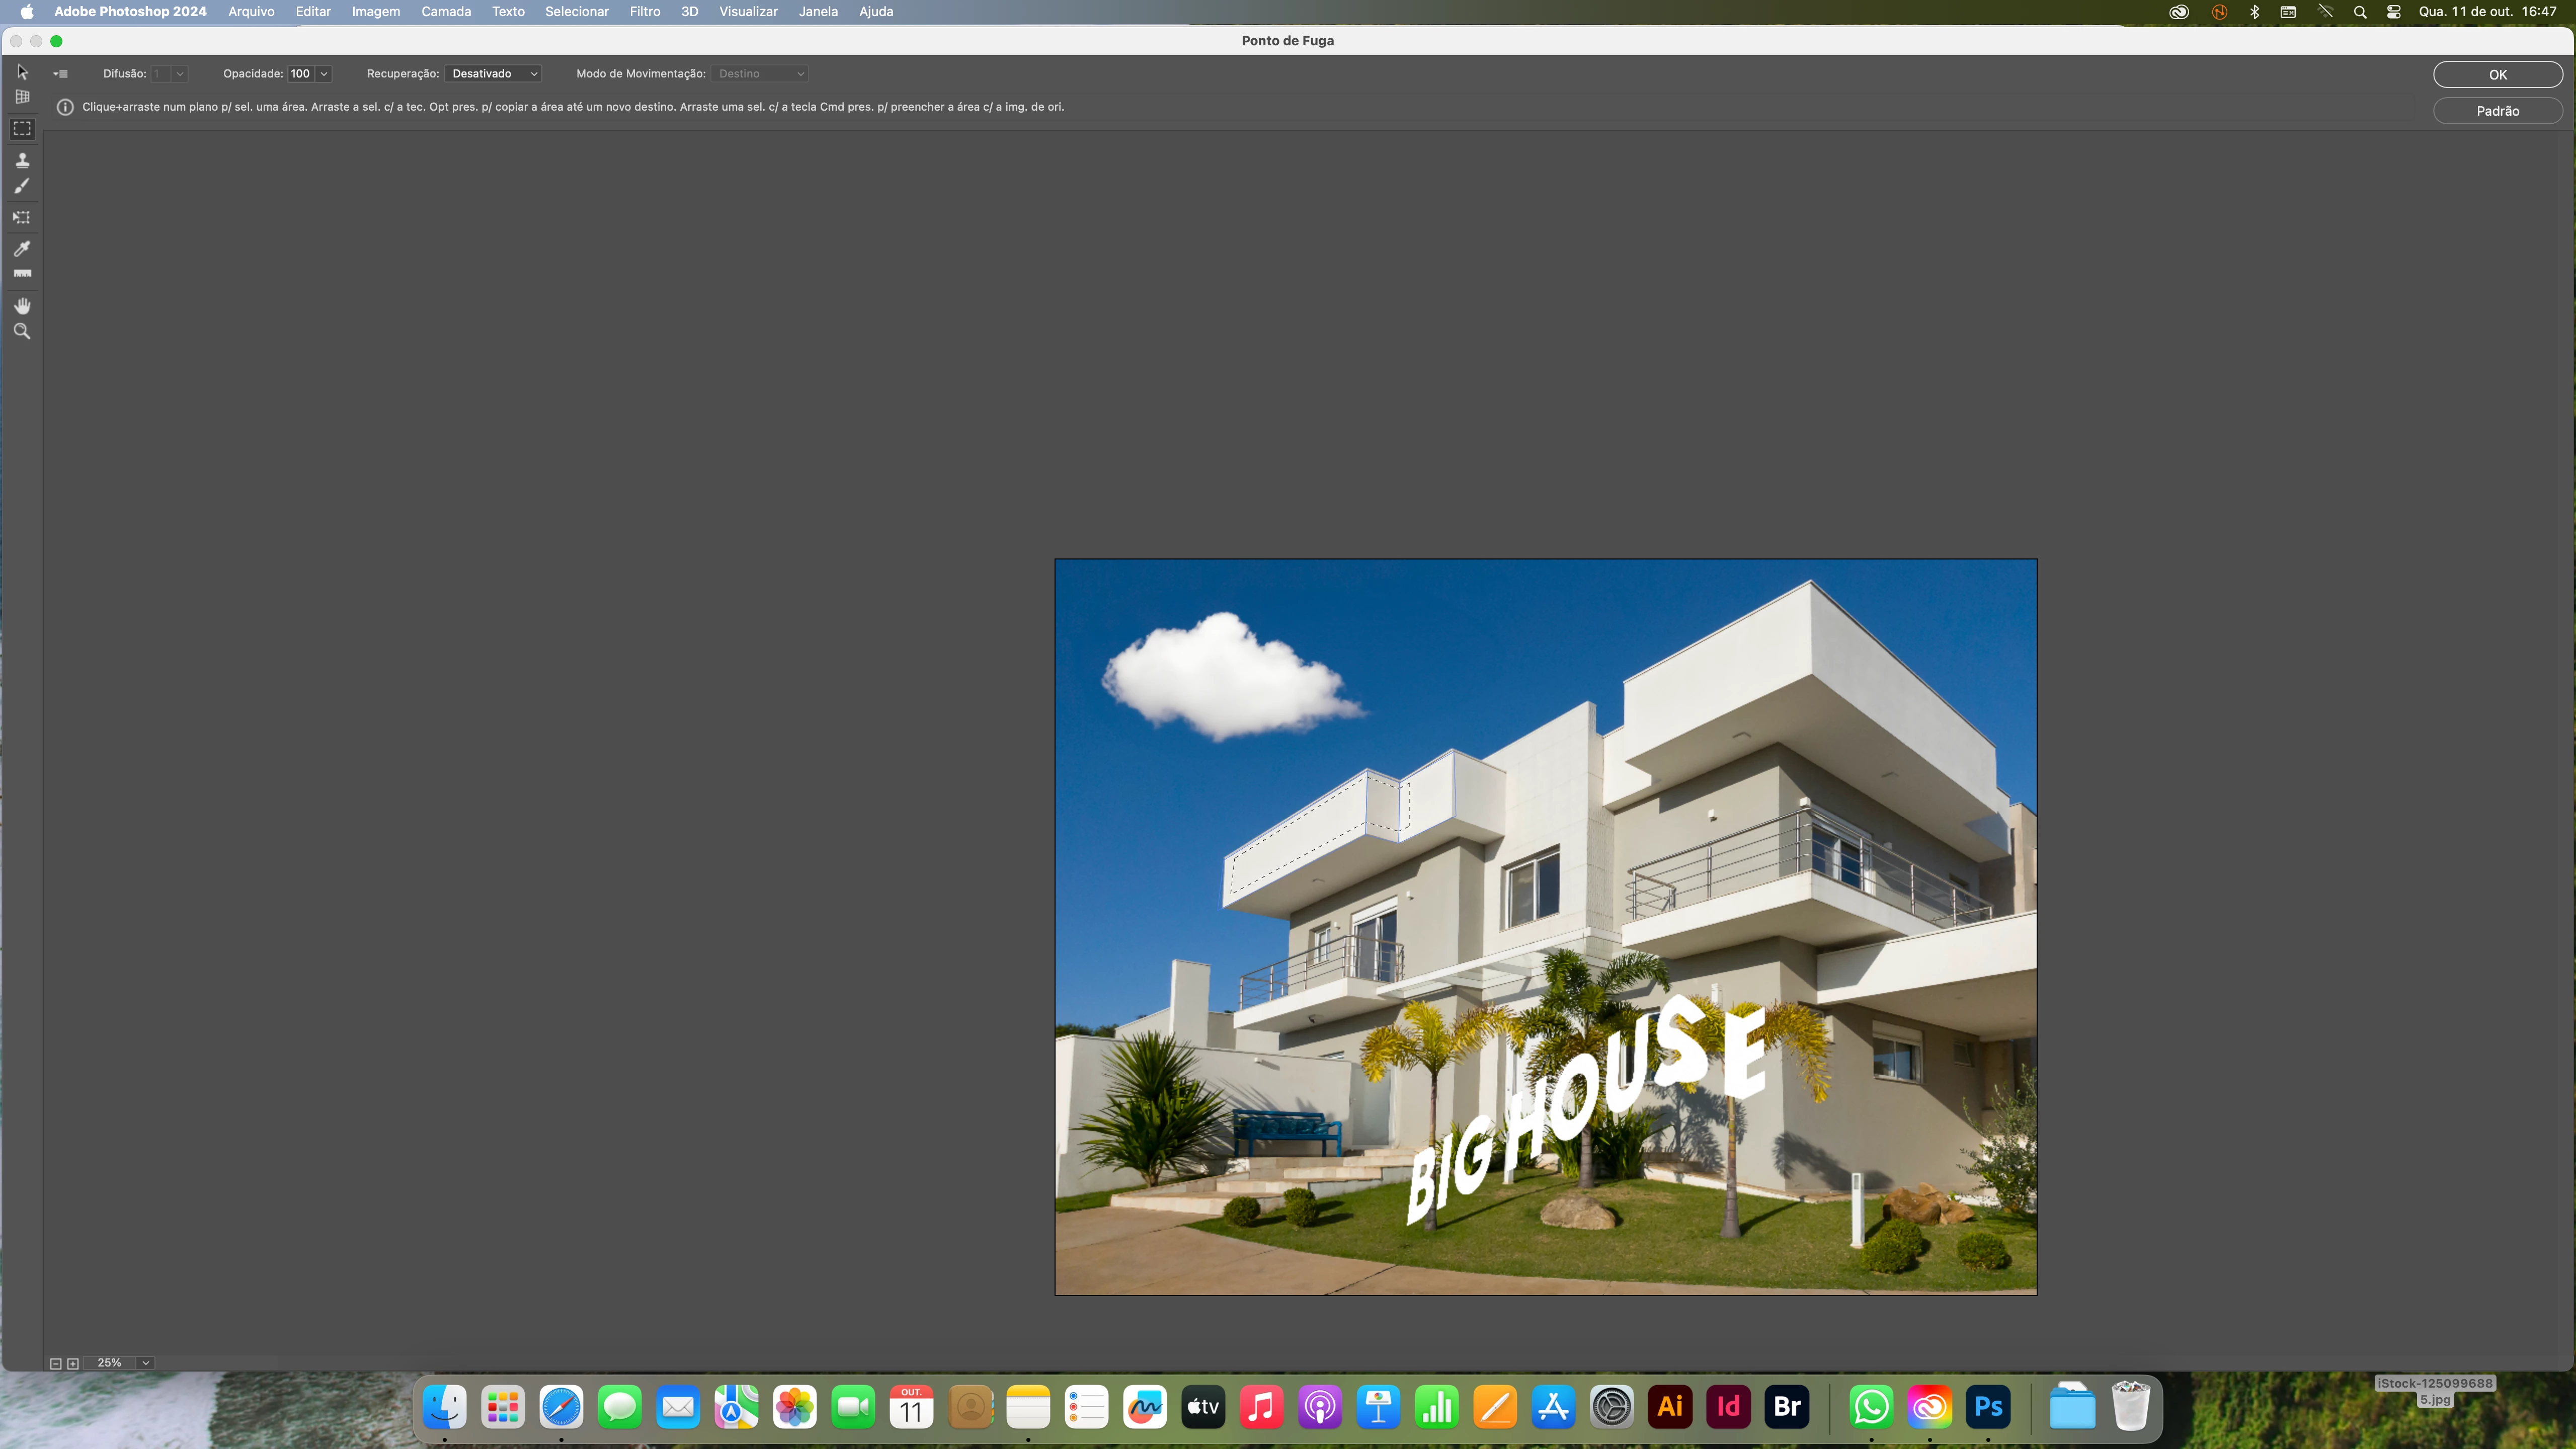
Task: Open Adobe Illustrator from the dock
Action: coord(1670,1407)
